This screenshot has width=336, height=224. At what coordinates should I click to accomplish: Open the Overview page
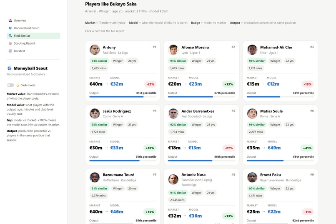point(33,20)
